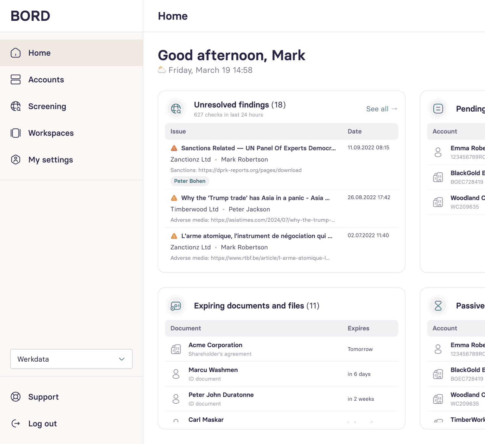
Task: Click Peter Jackson name in finding
Action: click(x=249, y=209)
